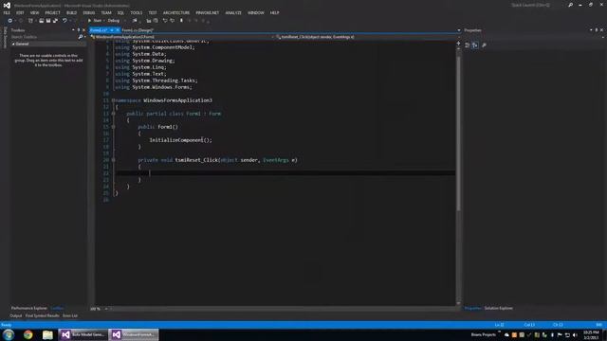607x341 pixels.
Task: Click the Windows Start orb
Action: click(x=9, y=334)
